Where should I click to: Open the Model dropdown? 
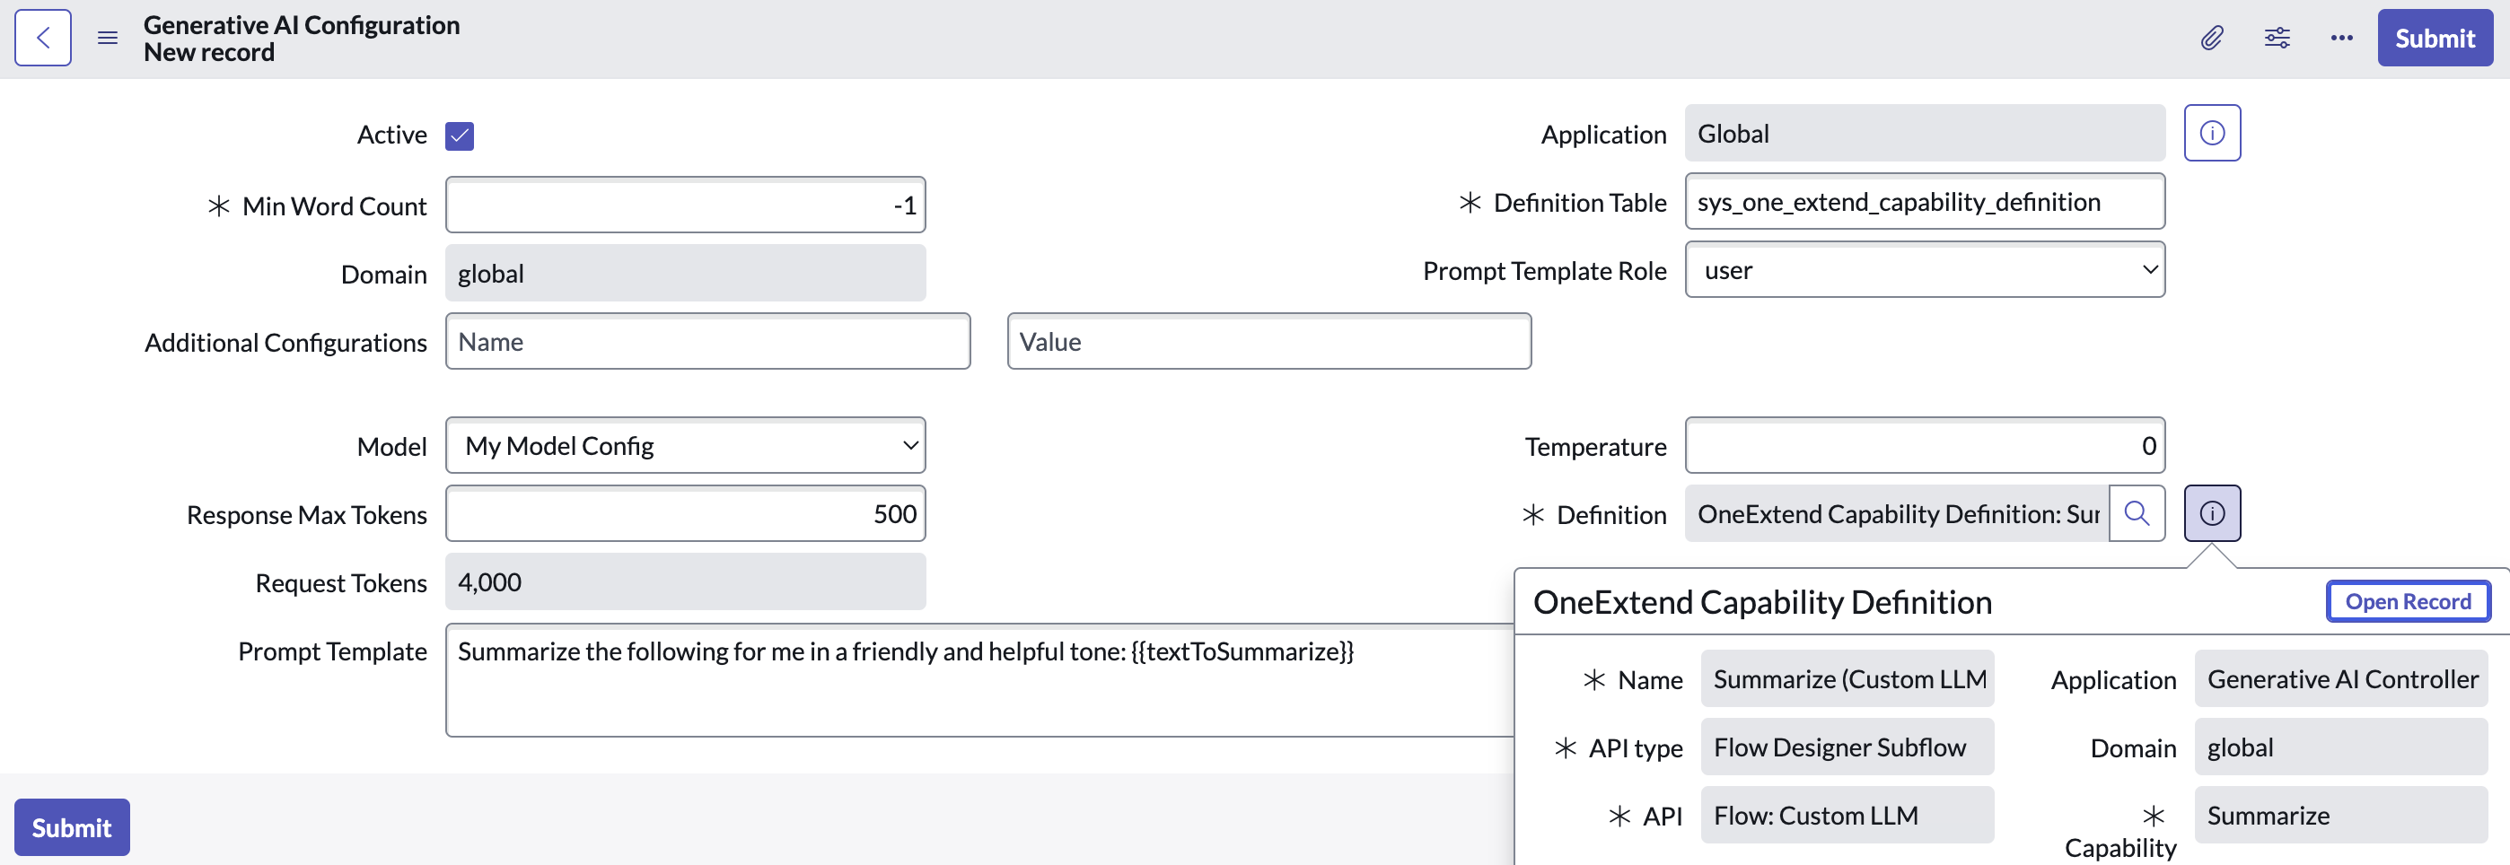pyautogui.click(x=685, y=445)
